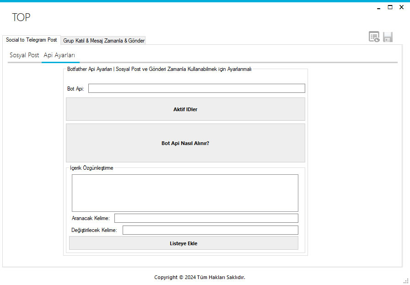Image resolution: width=410 pixels, height=285 pixels.
Task: Click inside the İçerik Özgünleştirme list box
Action: tap(185, 193)
